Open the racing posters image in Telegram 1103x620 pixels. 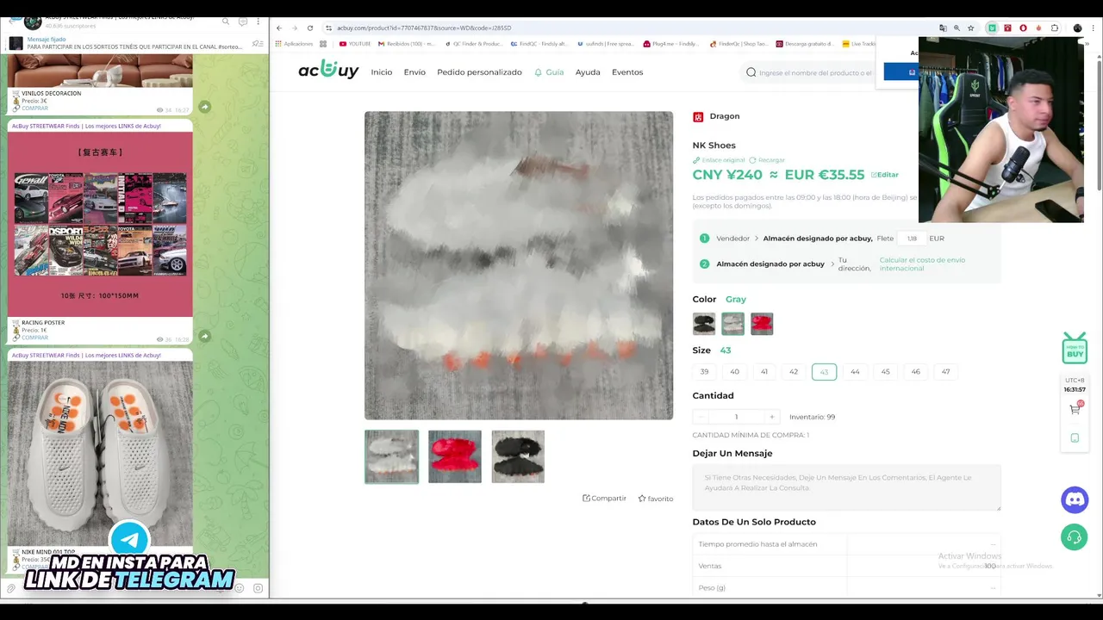tap(100, 224)
